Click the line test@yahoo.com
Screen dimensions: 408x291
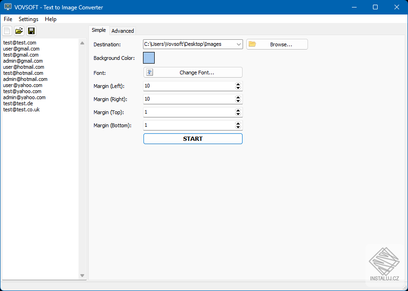click(22, 91)
